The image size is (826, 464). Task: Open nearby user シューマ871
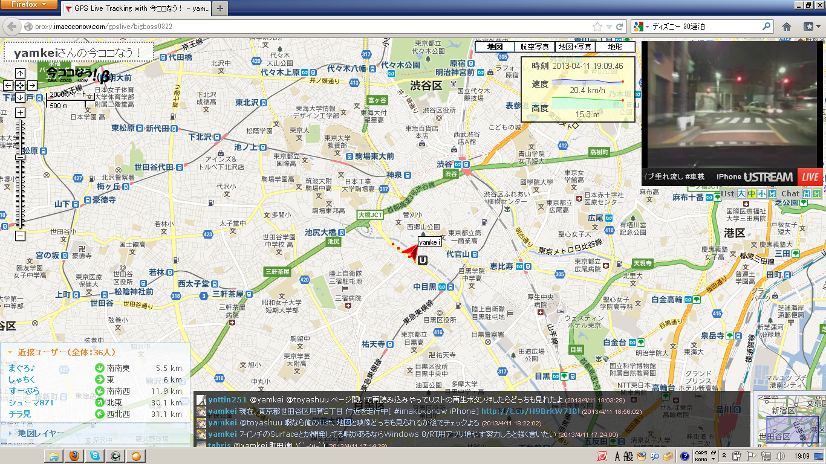(31, 402)
